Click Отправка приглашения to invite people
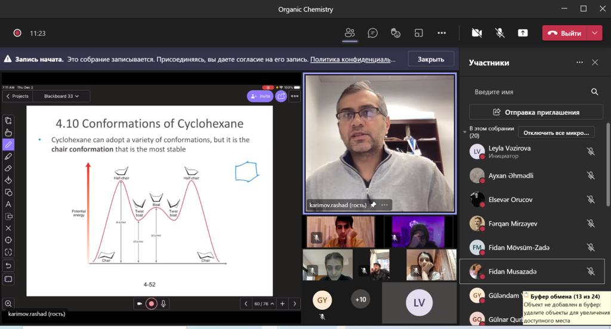Image resolution: width=611 pixels, height=329 pixels. pos(536,112)
